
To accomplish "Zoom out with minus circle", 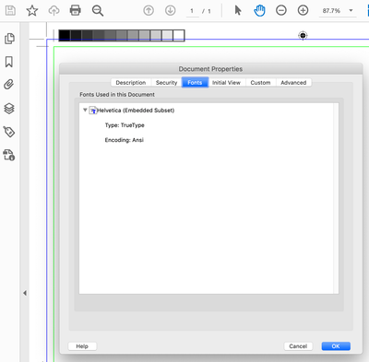I will coord(281,10).
